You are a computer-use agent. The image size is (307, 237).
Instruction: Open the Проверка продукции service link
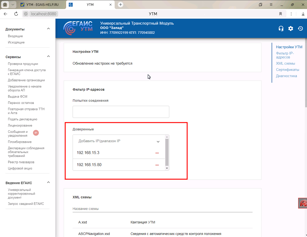(23, 64)
